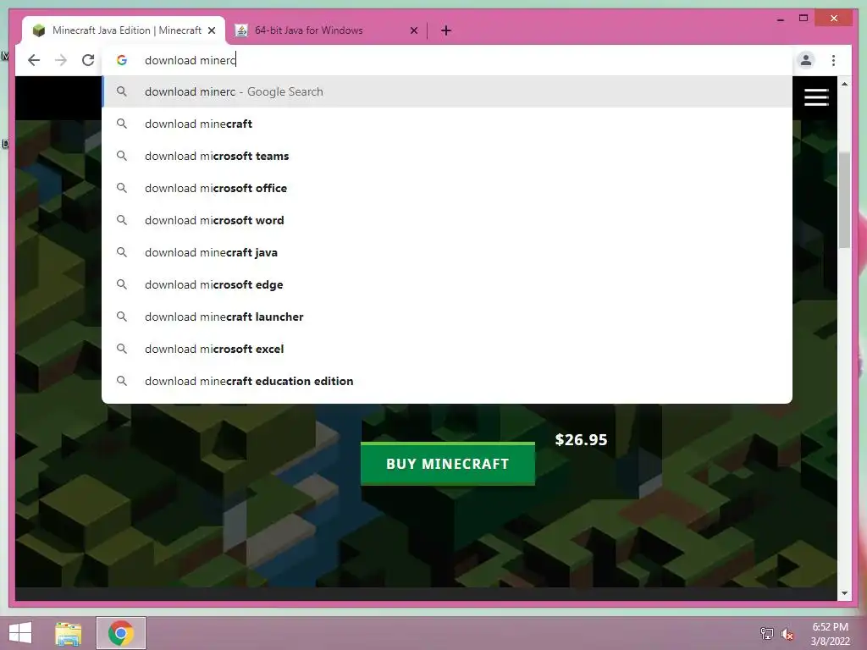Image resolution: width=867 pixels, height=650 pixels.
Task: Switch to 64-bit Java for Windows tab
Action: point(326,30)
